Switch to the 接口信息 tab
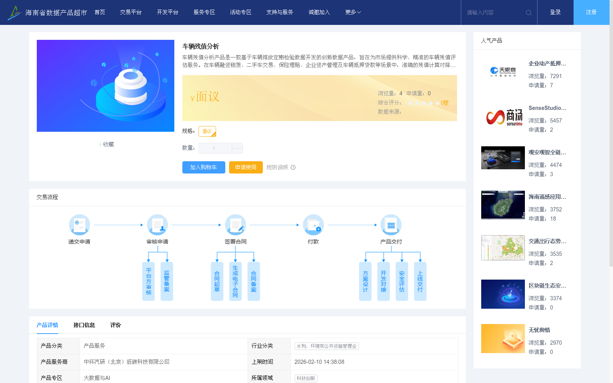 click(84, 325)
